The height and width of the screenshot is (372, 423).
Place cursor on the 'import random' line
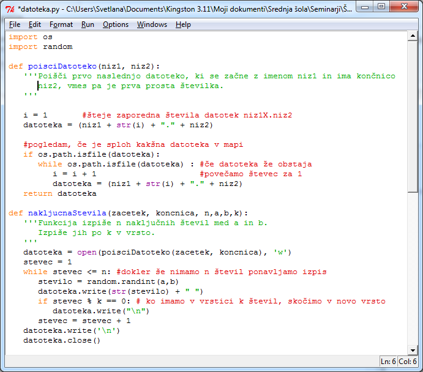(x=40, y=46)
